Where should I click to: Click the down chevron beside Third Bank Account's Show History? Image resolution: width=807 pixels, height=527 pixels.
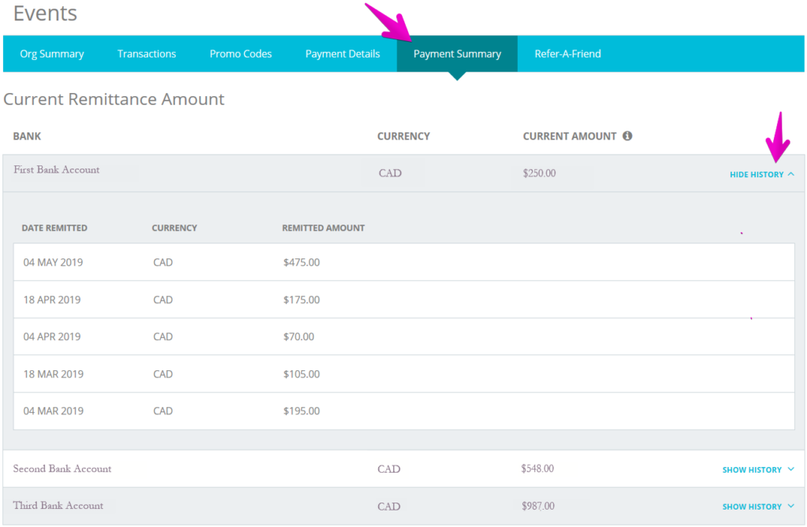790,507
